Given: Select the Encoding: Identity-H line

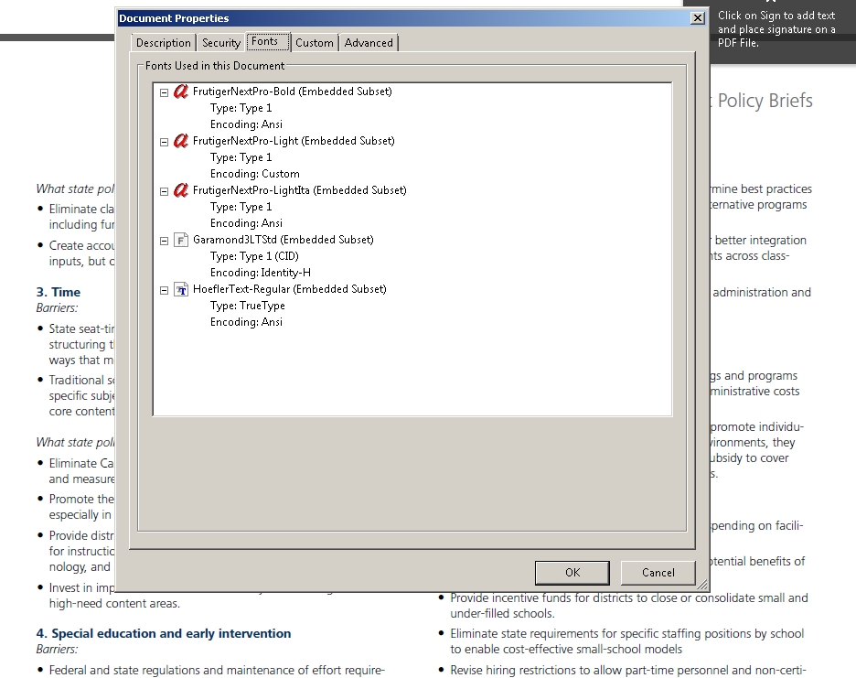Looking at the screenshot, I should click(x=260, y=273).
